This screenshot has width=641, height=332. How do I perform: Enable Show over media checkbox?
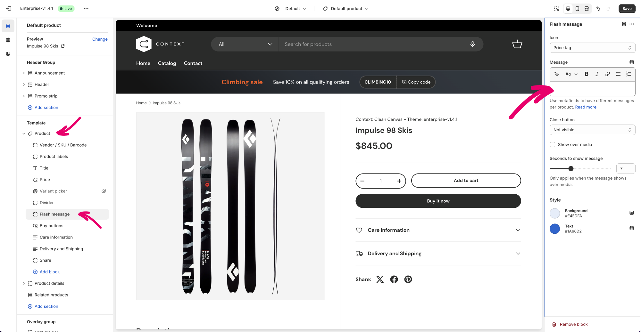pos(553,145)
